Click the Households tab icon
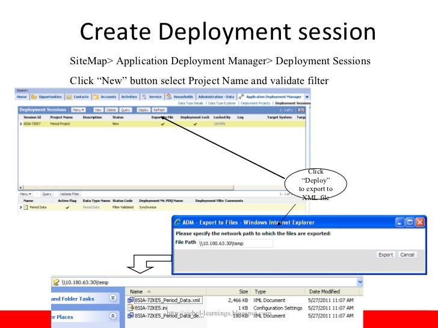Viewport: 438px width, 328px height. [168, 97]
